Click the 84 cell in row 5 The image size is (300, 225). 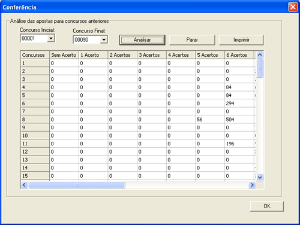coord(239,95)
